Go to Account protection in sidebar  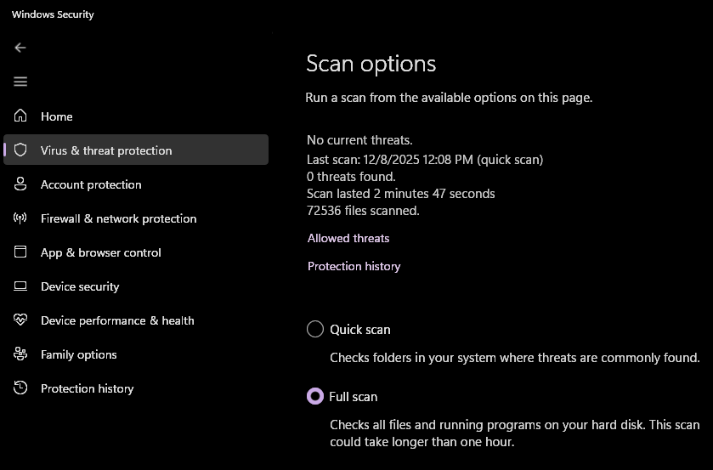pyautogui.click(x=91, y=184)
